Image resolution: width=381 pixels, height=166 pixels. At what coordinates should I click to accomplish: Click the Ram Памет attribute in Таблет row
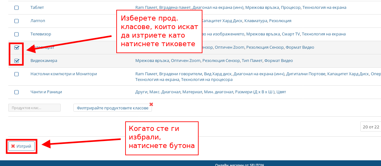147,7
